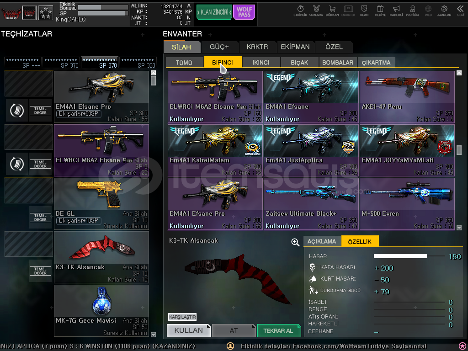Select the DE GL equipped pistol
The width and height of the screenshot is (468, 351).
click(x=101, y=204)
